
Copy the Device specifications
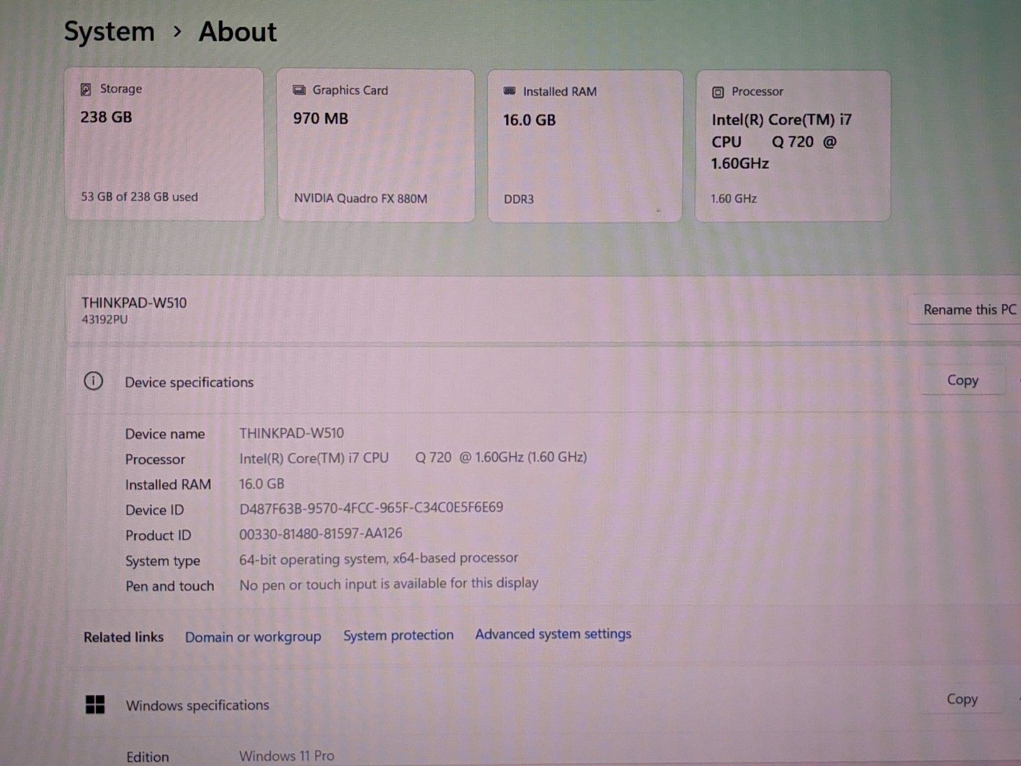(x=962, y=380)
